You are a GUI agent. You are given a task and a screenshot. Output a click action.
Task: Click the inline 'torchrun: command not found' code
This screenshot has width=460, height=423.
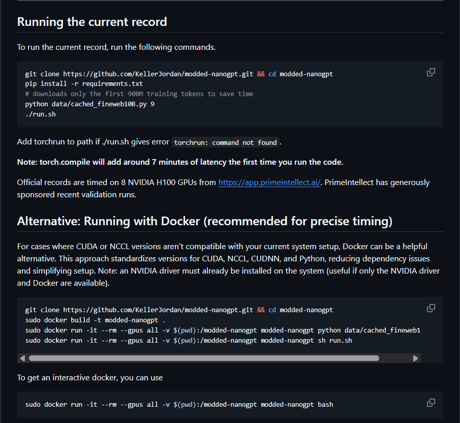pos(225,142)
